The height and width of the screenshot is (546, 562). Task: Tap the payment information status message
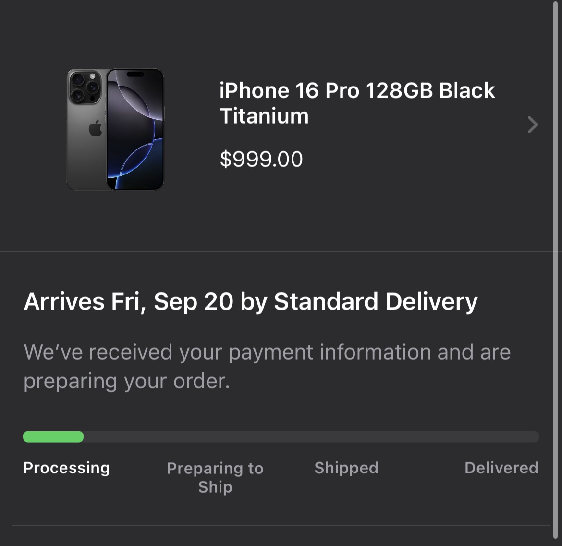tap(267, 366)
